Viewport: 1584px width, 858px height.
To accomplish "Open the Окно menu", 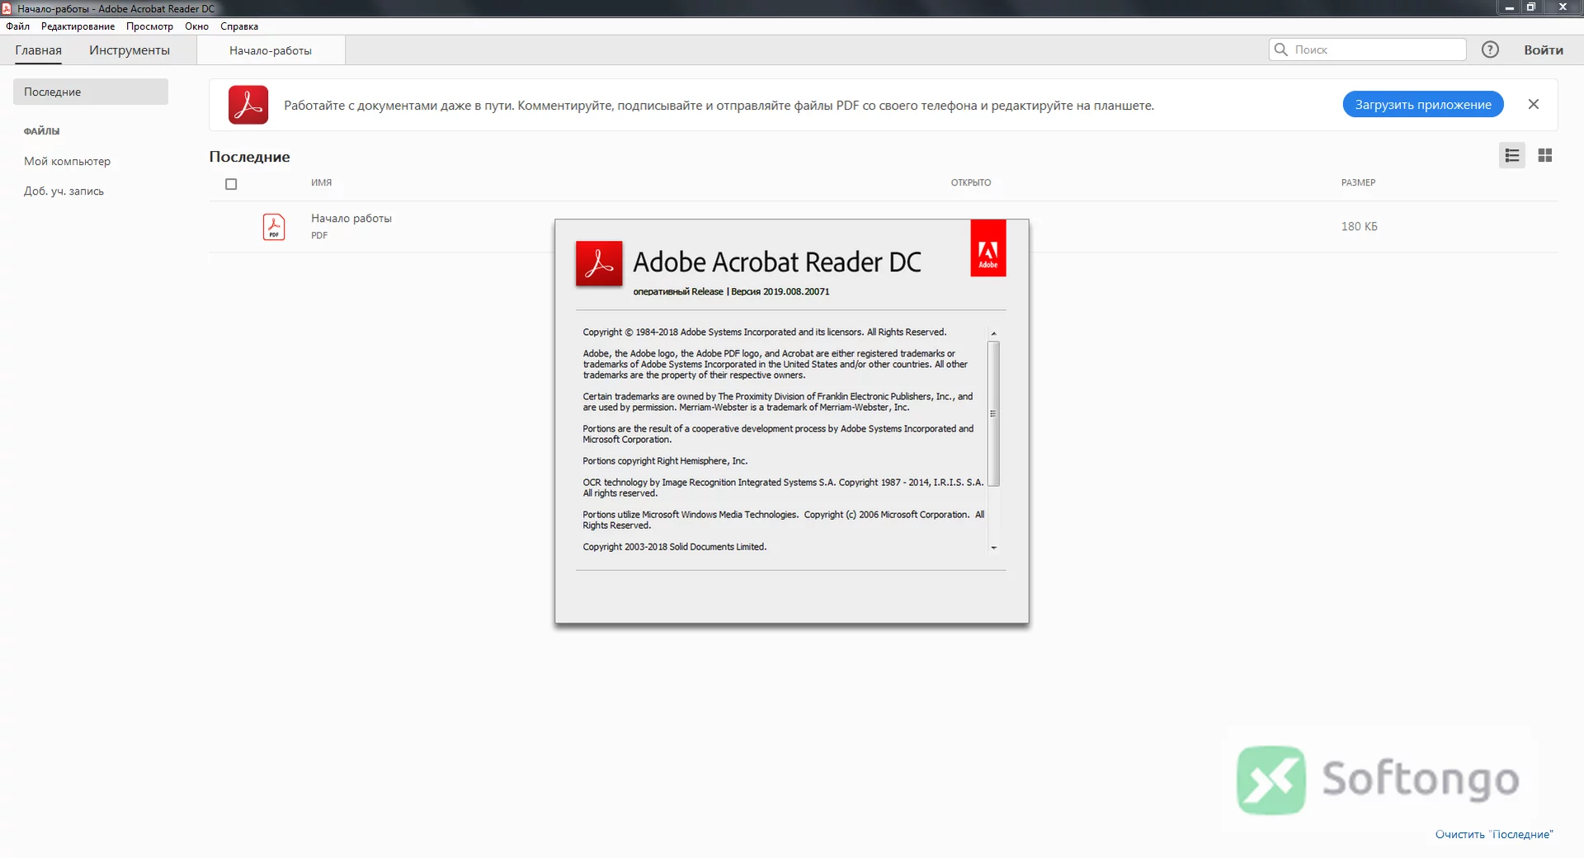I will point(196,26).
